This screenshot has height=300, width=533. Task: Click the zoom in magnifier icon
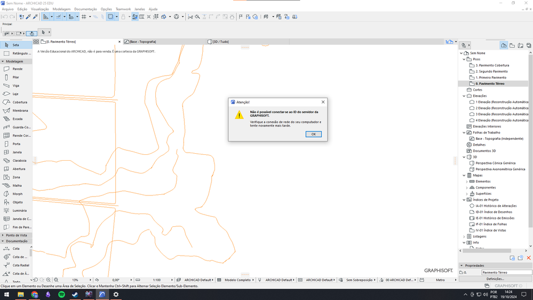[48, 280]
